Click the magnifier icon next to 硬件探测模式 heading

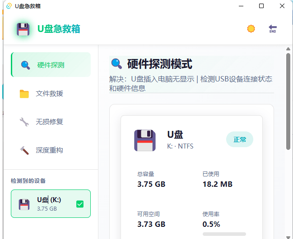[116, 64]
